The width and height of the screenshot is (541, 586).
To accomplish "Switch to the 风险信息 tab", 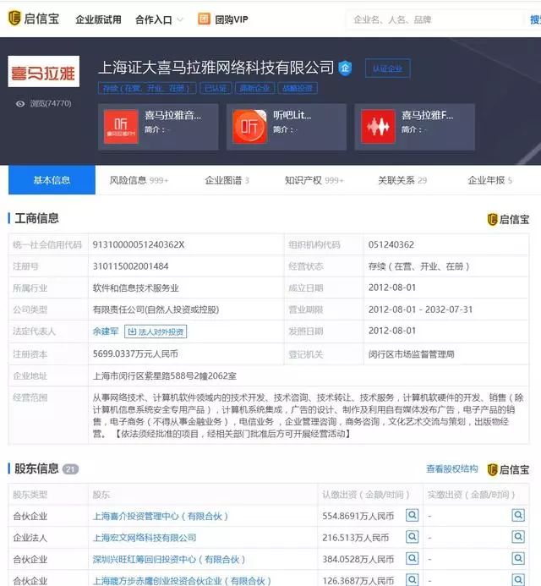I will [x=139, y=180].
